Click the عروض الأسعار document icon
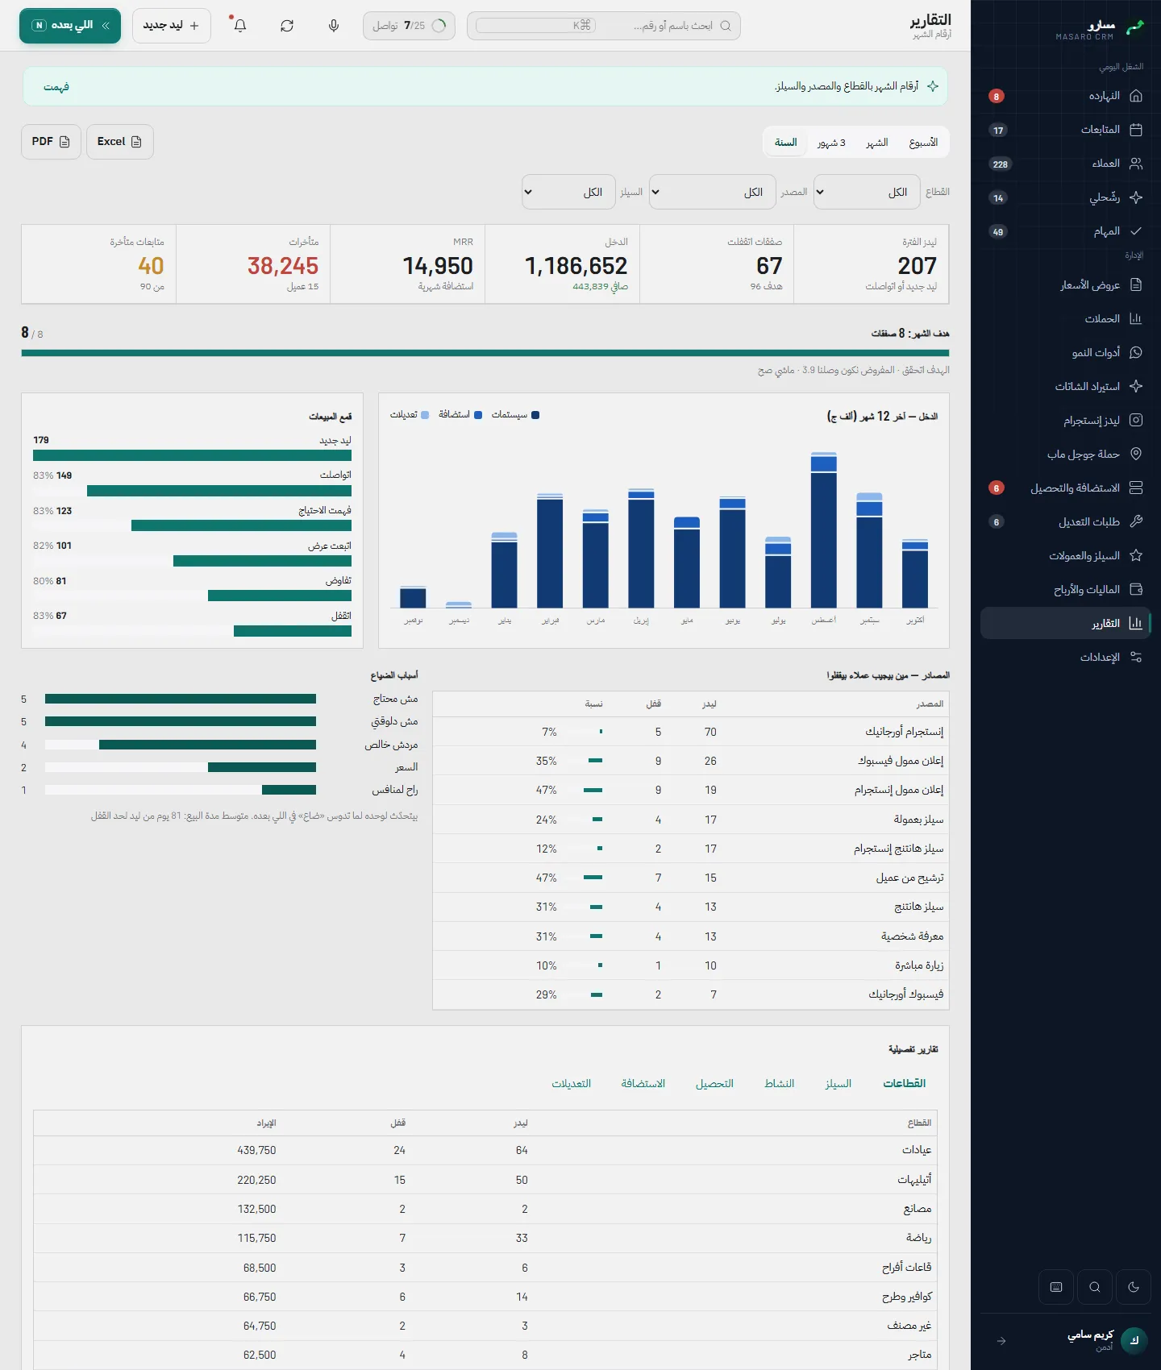 click(x=1136, y=284)
